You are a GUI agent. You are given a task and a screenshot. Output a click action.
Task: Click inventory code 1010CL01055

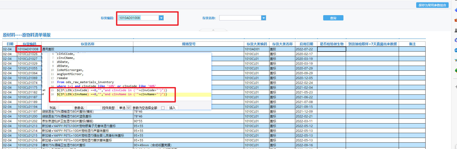[29, 68]
